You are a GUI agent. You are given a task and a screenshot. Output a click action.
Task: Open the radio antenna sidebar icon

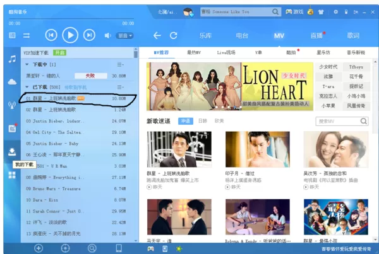pyautogui.click(x=12, y=105)
